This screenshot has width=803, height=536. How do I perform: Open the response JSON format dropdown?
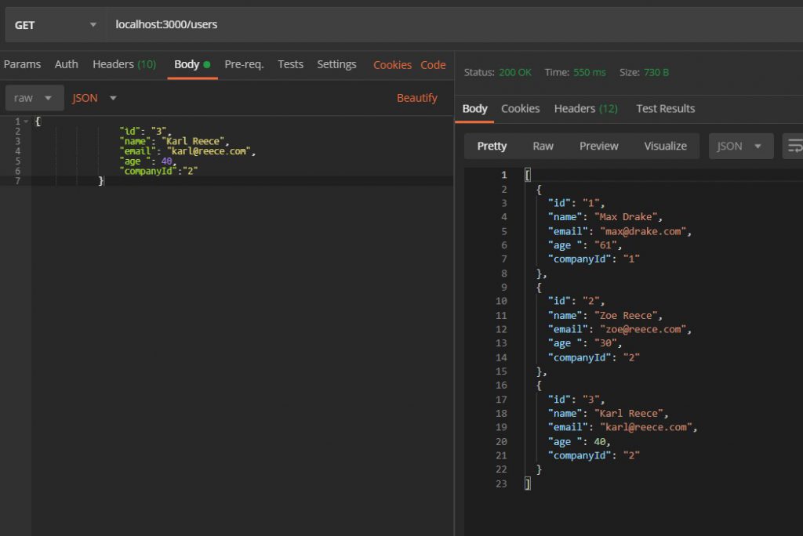click(740, 146)
